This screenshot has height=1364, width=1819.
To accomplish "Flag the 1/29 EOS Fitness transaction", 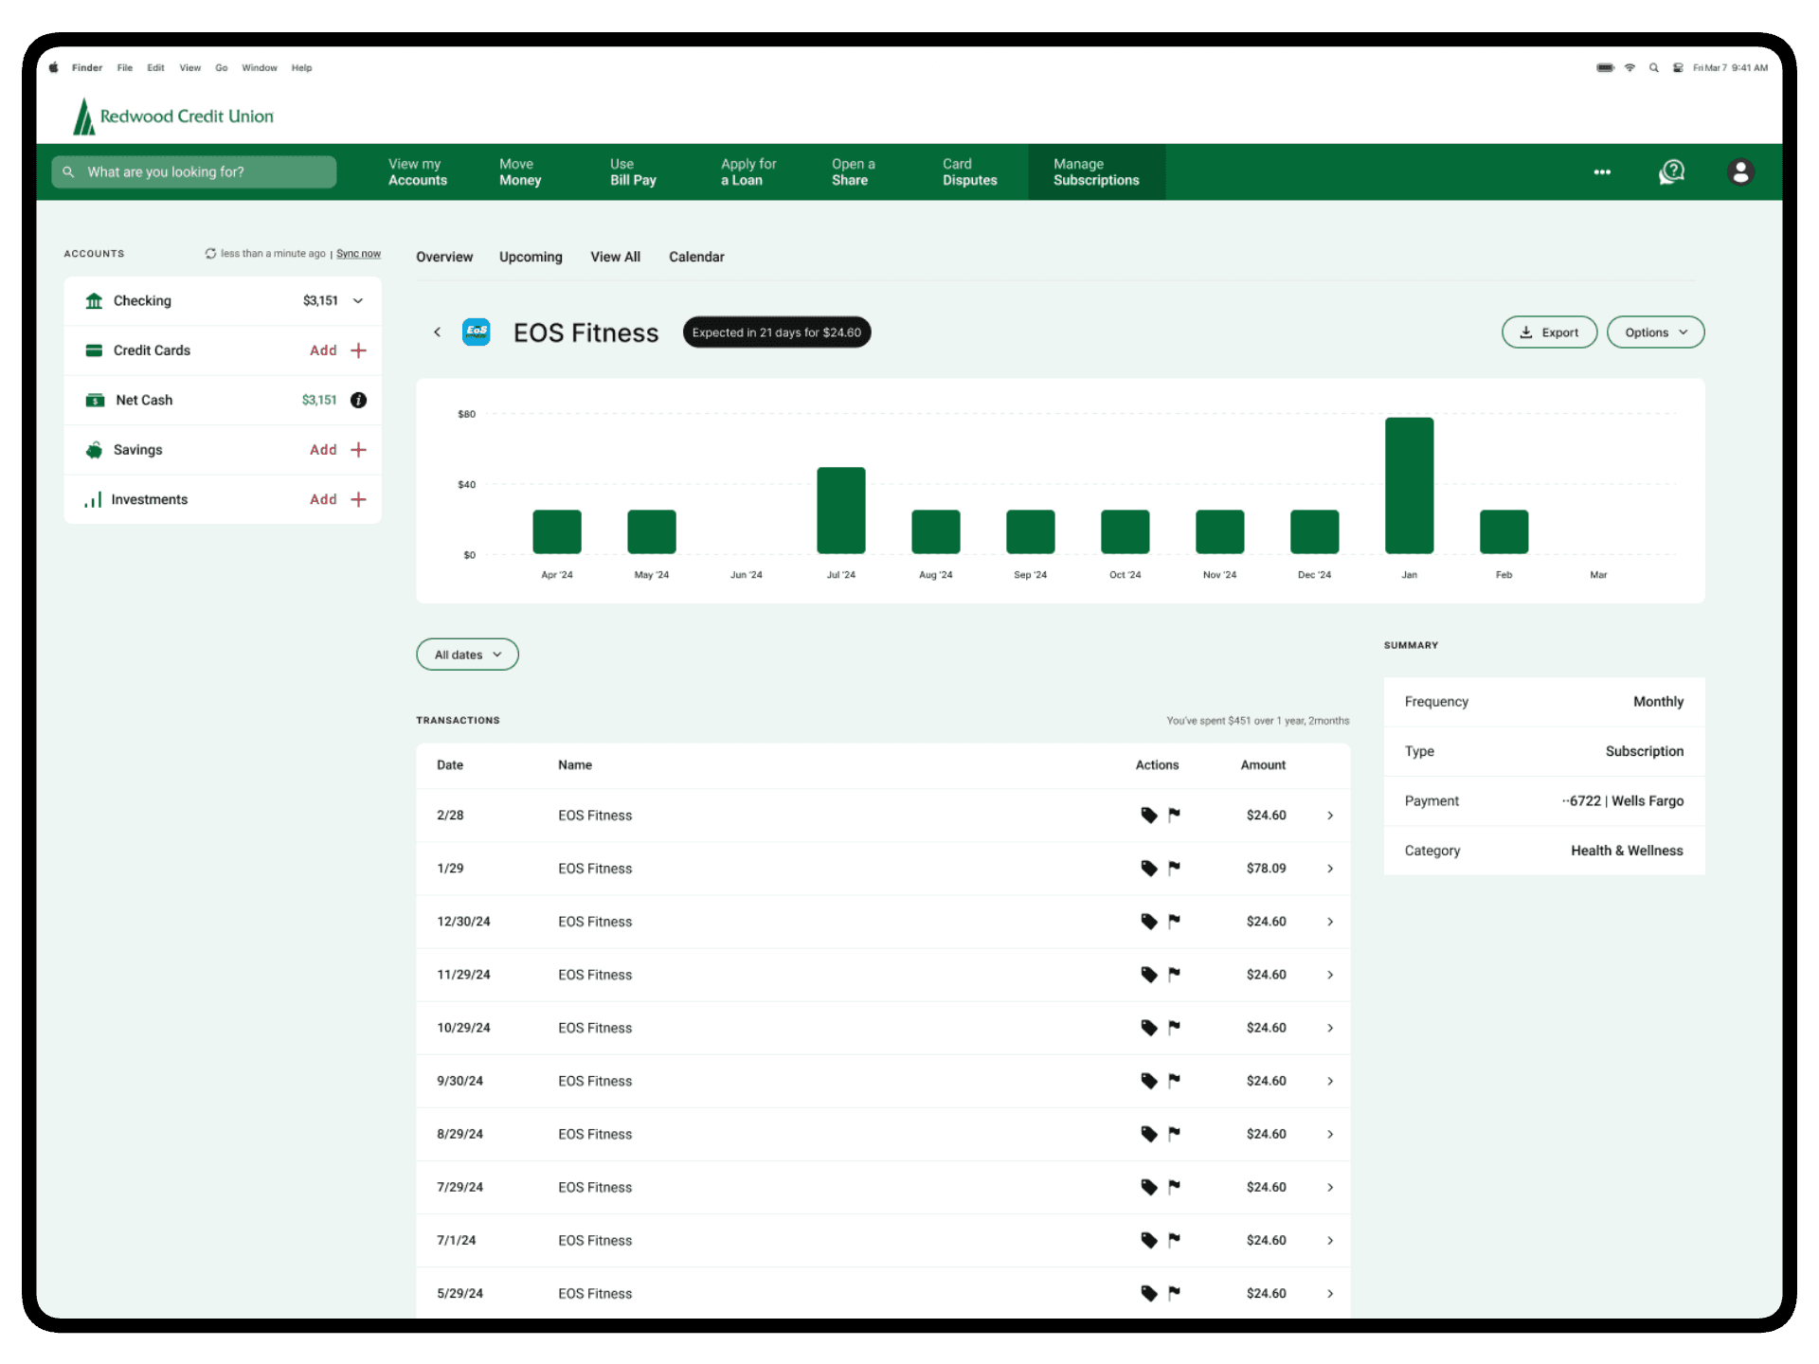I will (x=1174, y=868).
